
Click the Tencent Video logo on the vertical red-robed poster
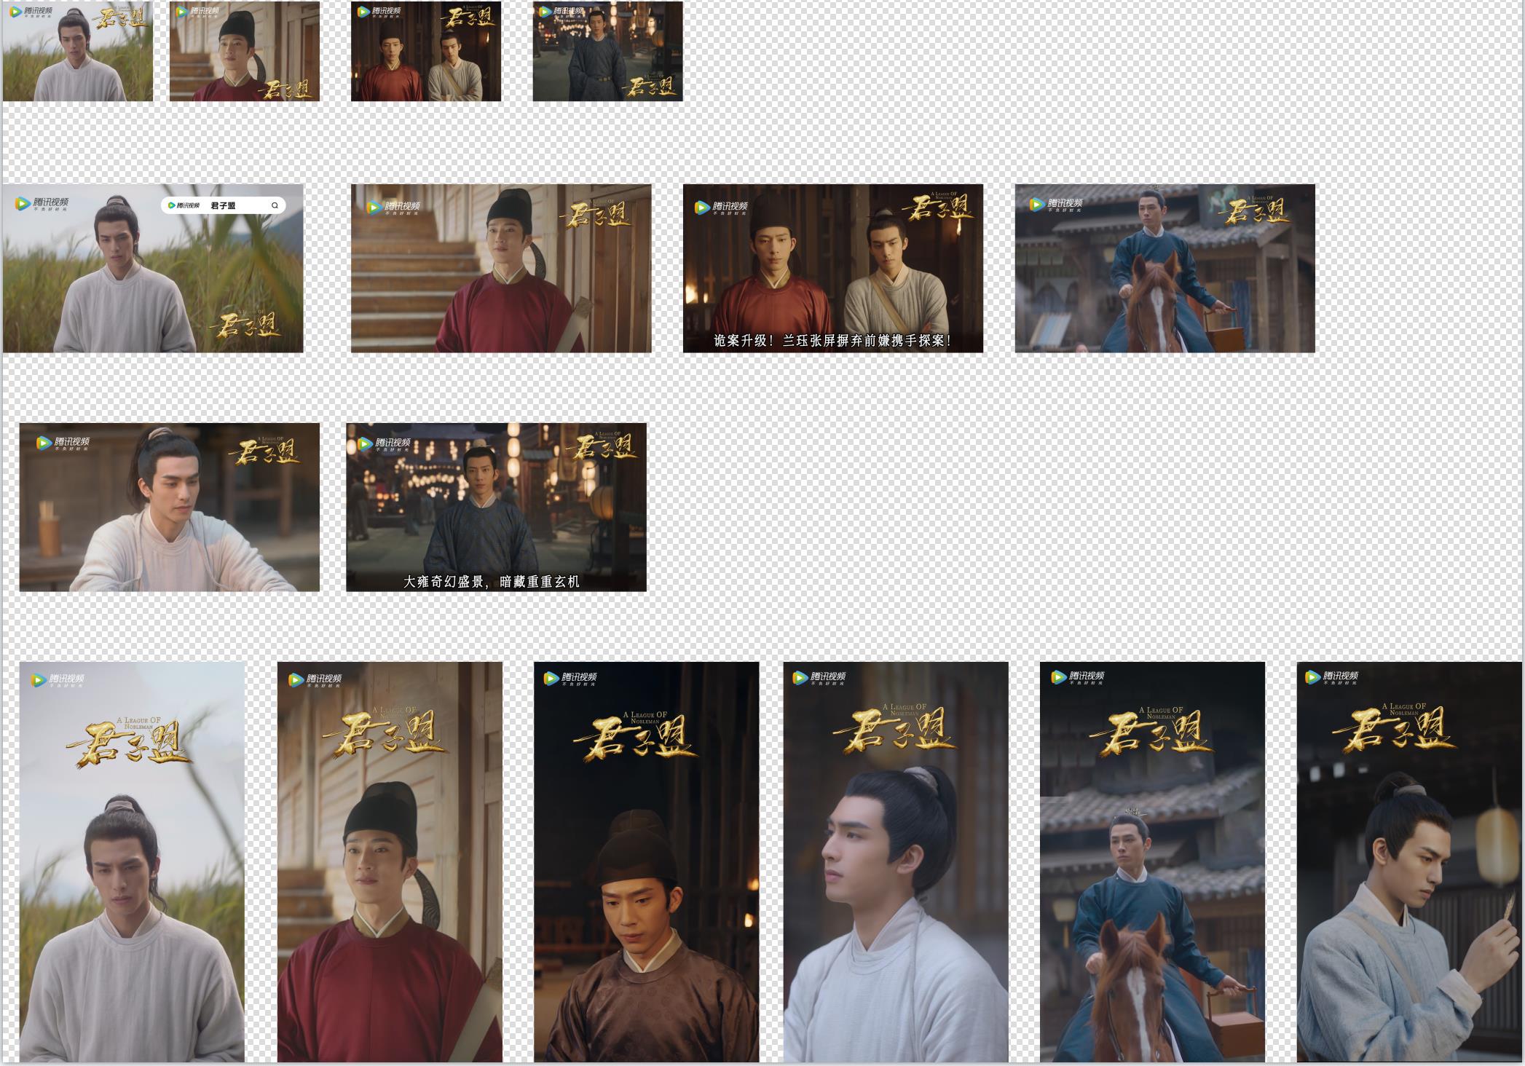point(315,680)
